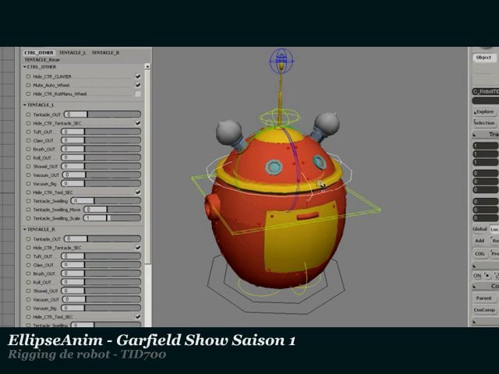Click the TENTACLE_R Tentacle_OUT value field
Screen dimensions: 499x374
[x=76, y=239]
